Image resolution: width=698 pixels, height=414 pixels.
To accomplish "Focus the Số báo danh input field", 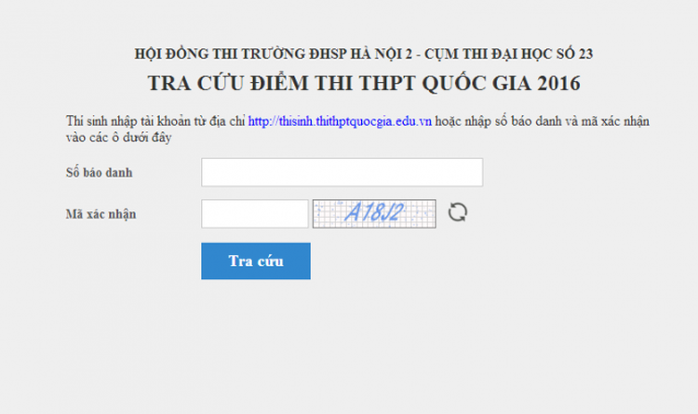I will (x=342, y=172).
